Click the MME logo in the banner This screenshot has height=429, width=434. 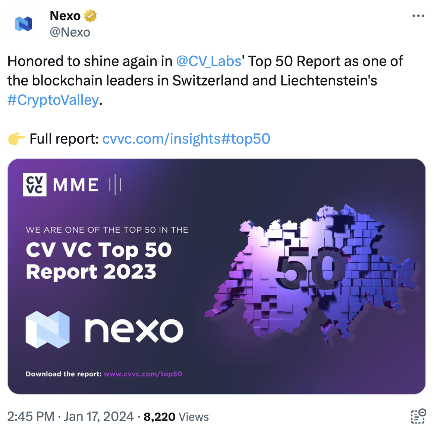pos(75,184)
